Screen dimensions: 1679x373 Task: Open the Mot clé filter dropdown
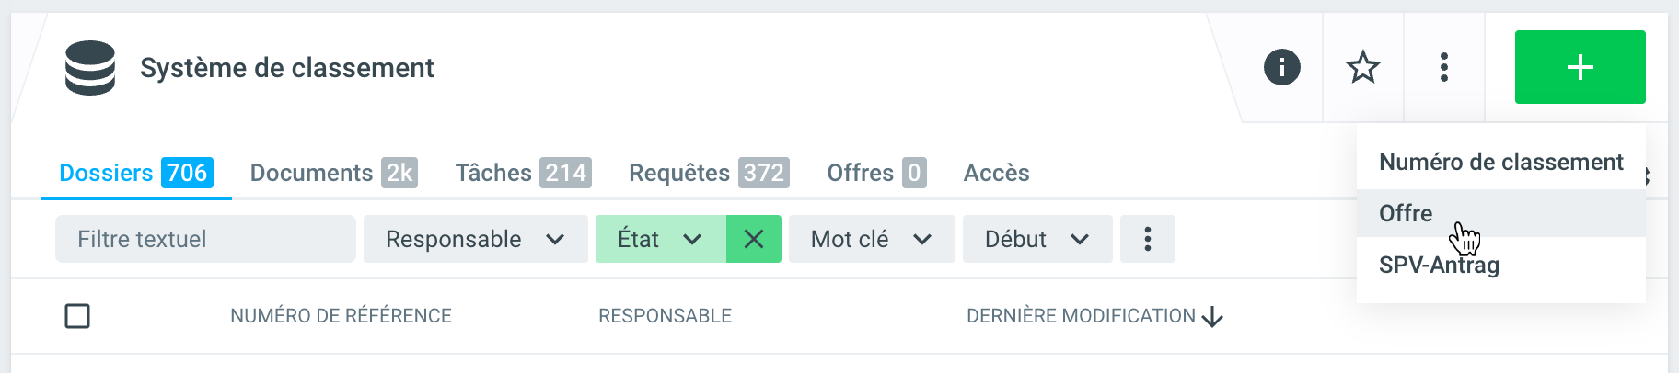point(871,239)
